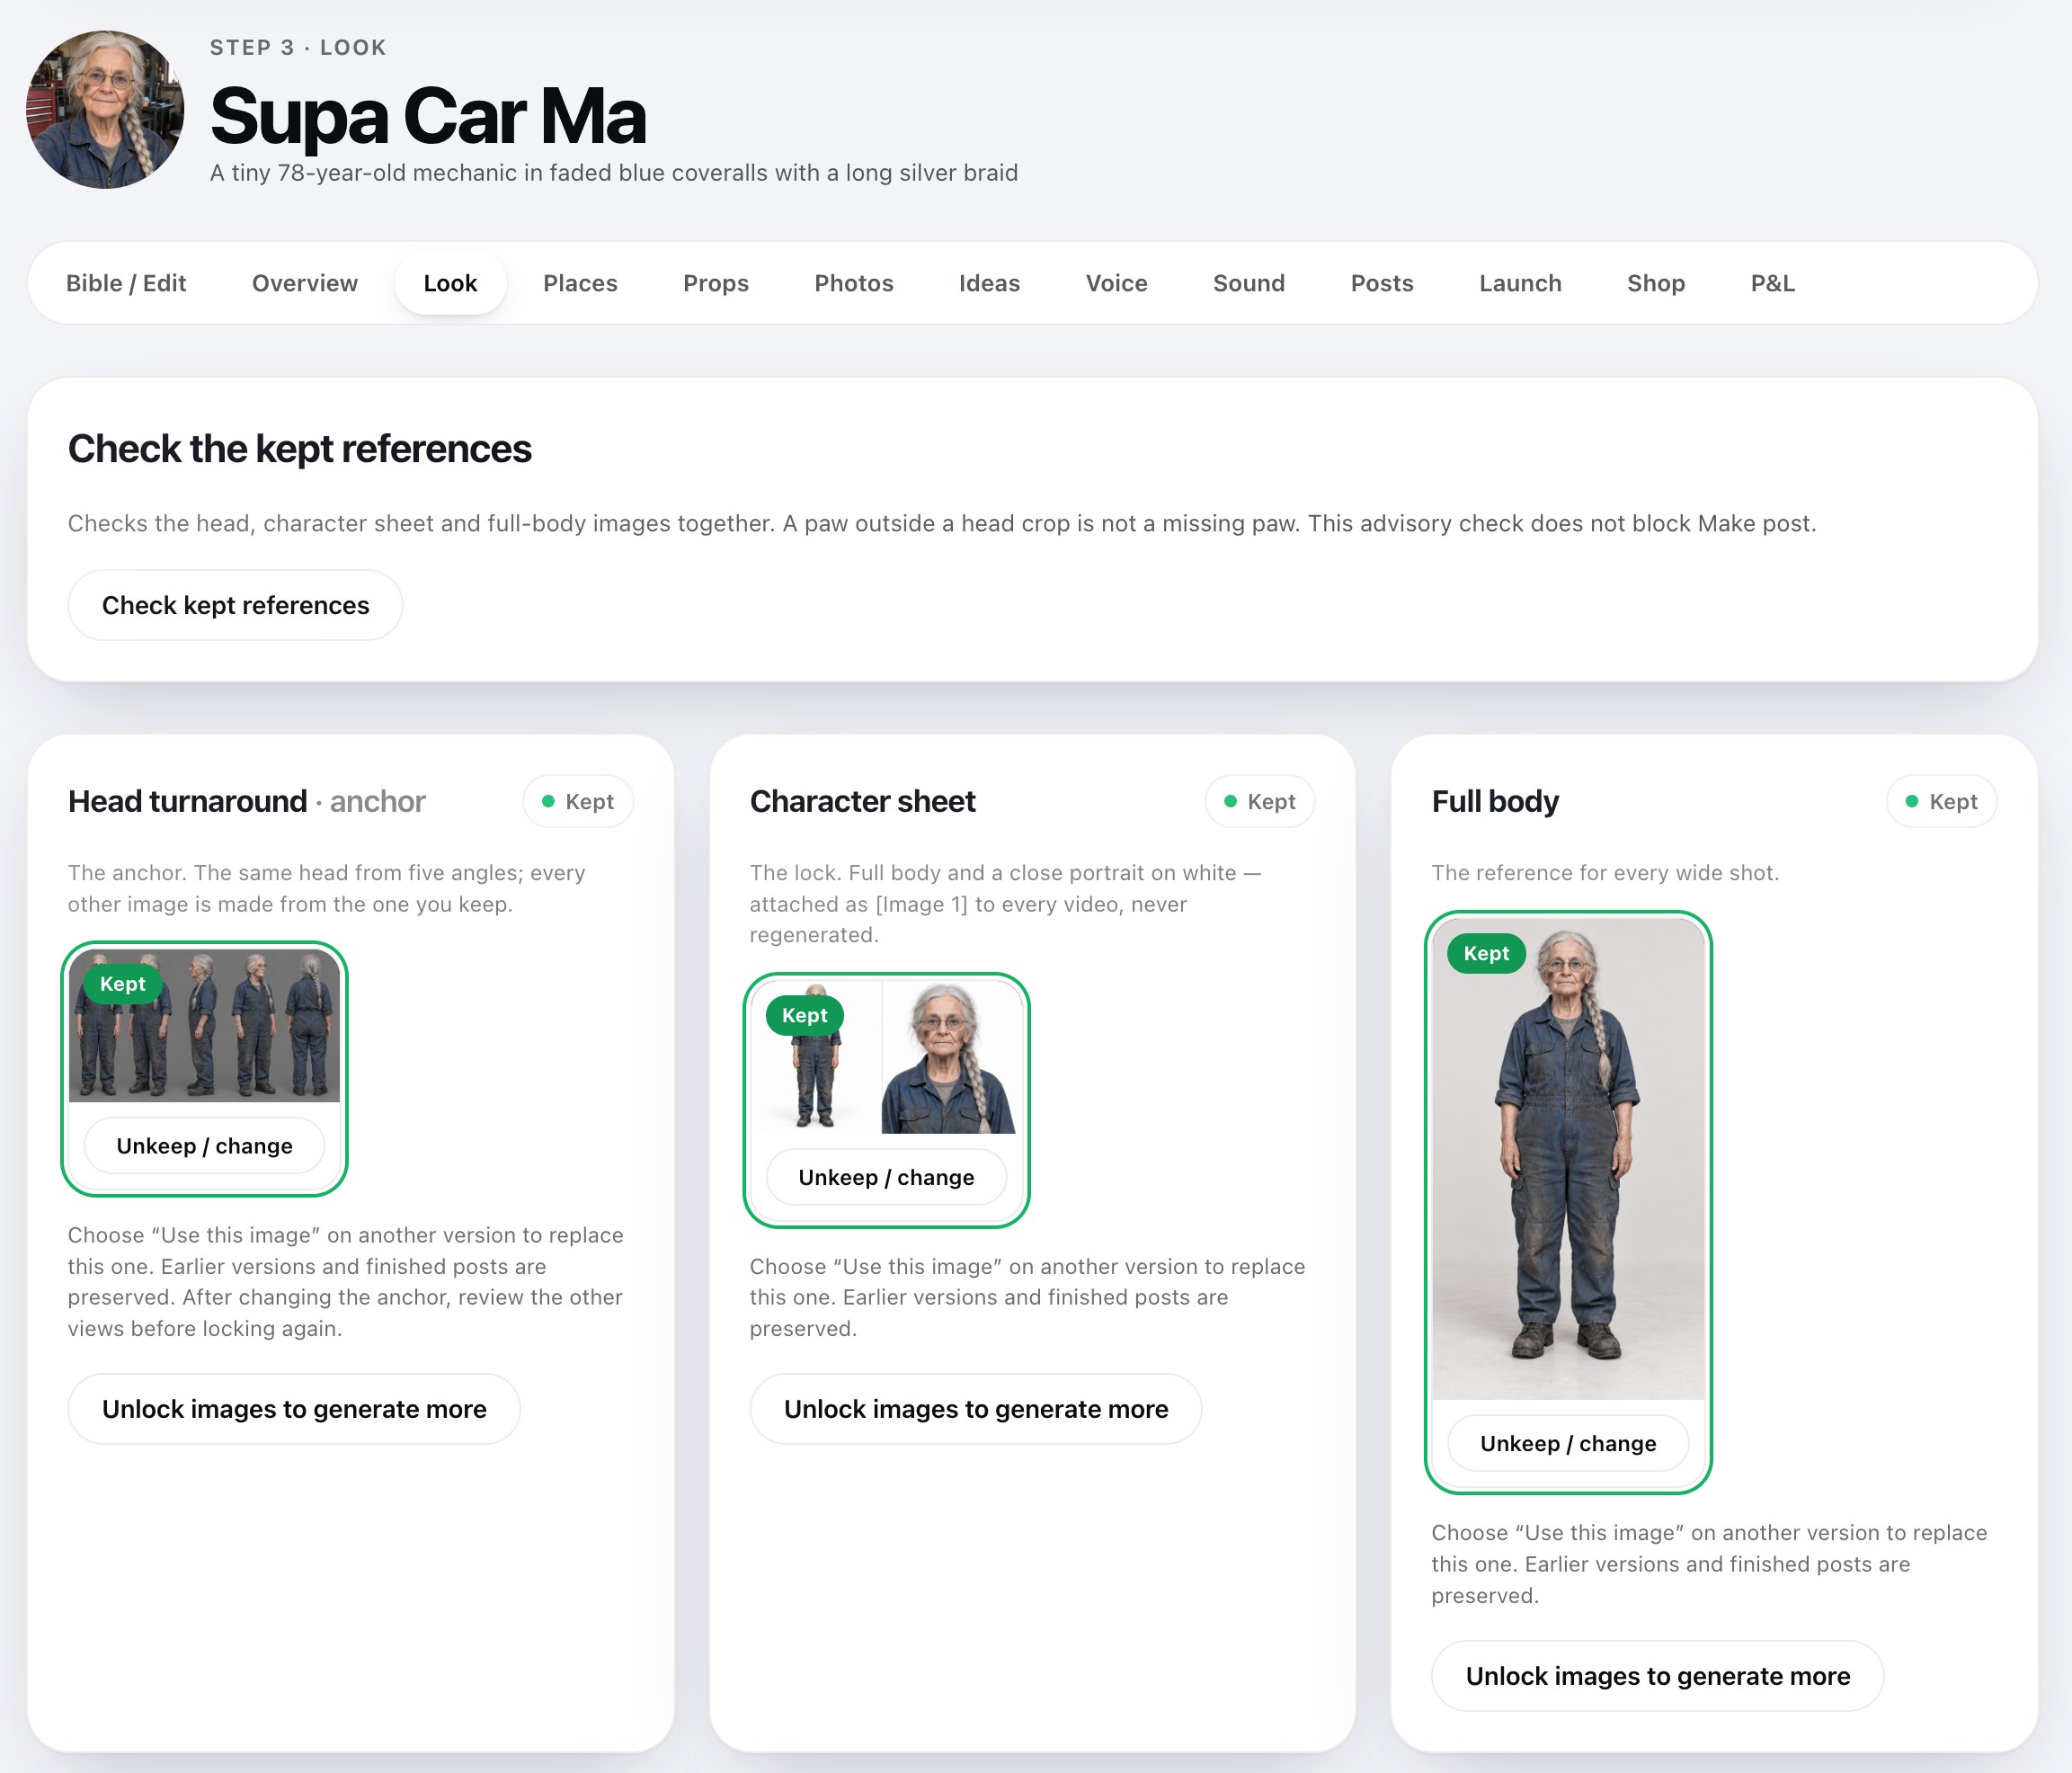Open the Ideas tab
The height and width of the screenshot is (1773, 2072).
(989, 283)
